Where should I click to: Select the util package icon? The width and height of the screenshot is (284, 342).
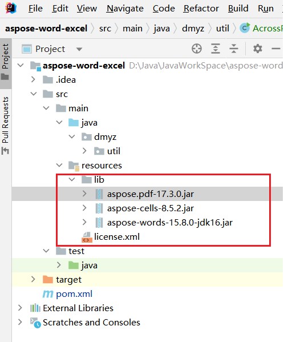click(x=99, y=151)
